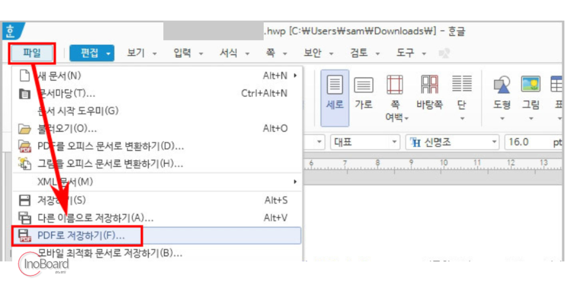Click the horizontal ruler
The width and height of the screenshot is (565, 282).
433,164
